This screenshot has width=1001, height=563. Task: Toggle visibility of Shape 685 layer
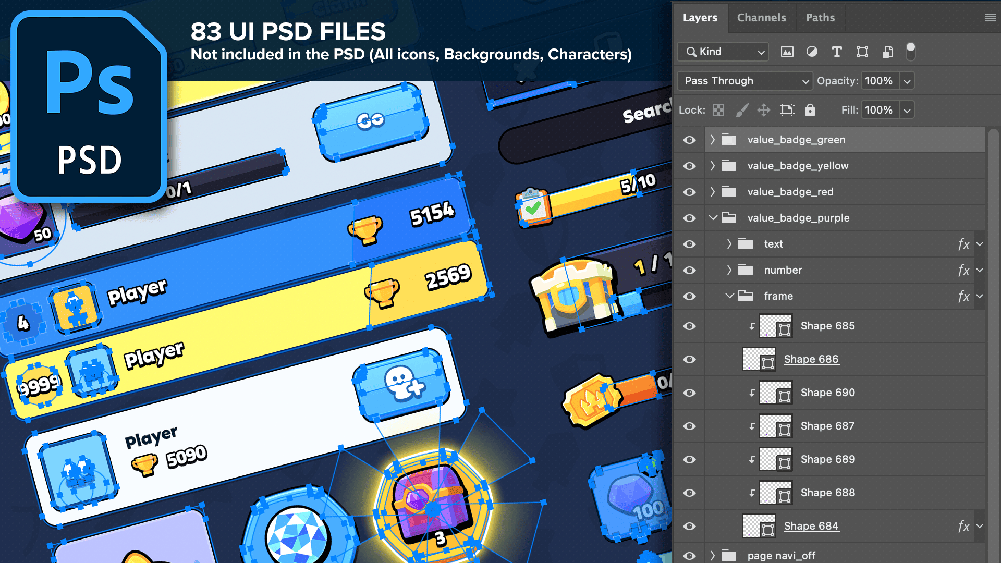(x=689, y=326)
